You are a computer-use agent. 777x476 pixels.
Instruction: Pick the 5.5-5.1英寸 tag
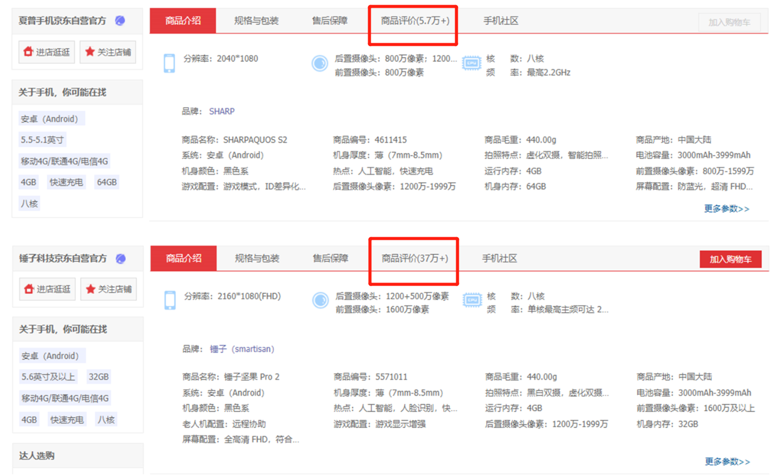pos(42,140)
